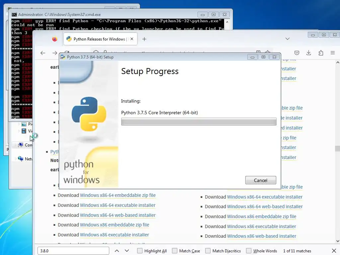
Task: Minimize the Firefox window
Action: pyautogui.click(x=313, y=35)
